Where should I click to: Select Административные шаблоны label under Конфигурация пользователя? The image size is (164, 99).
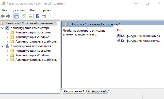(36, 60)
